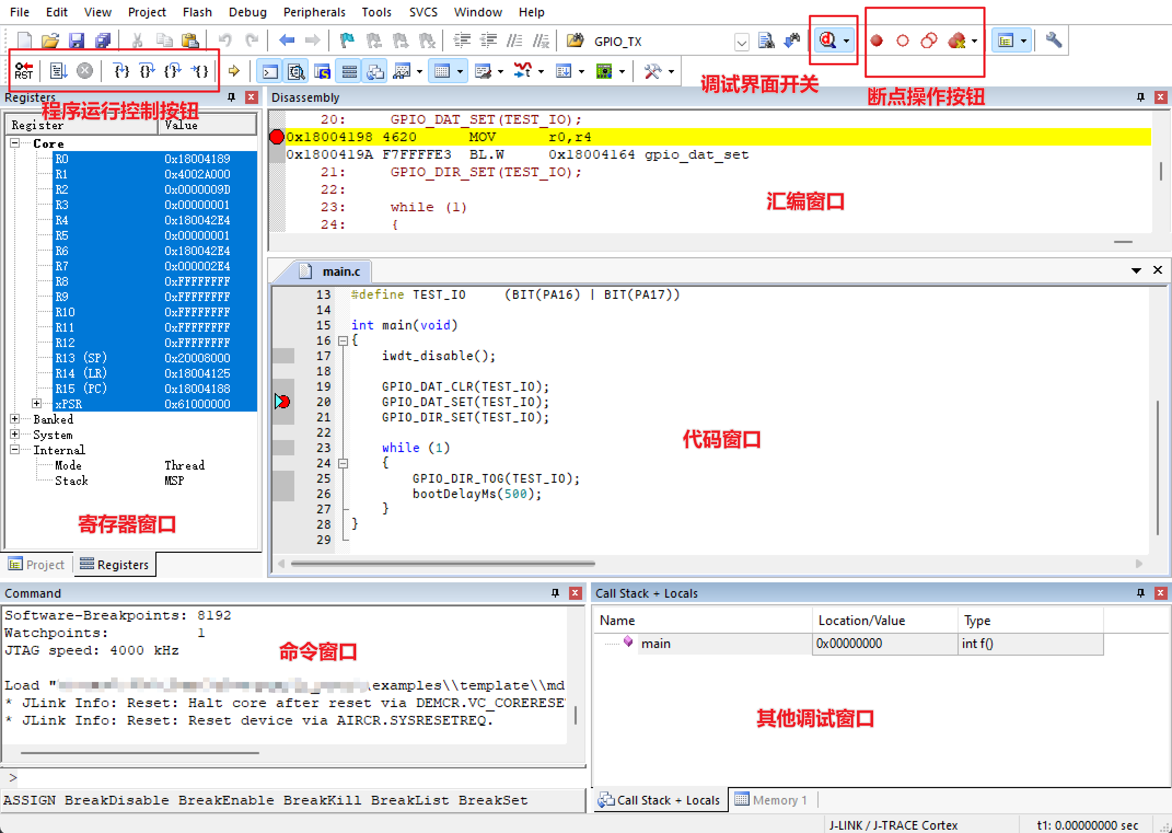Toggle the Disassembly Window button

296,72
